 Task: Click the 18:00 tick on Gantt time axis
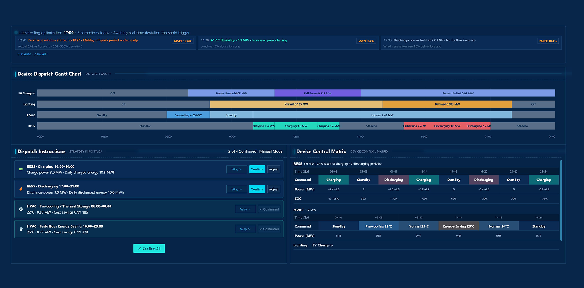tap(424, 137)
